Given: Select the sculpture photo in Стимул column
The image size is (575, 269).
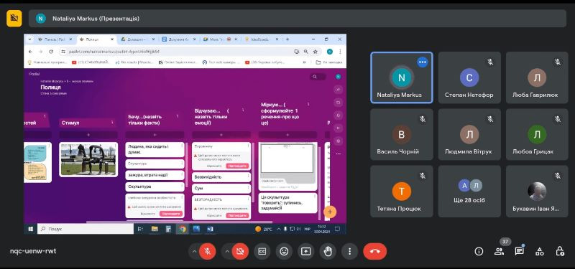Looking at the screenshot, I should [88, 159].
